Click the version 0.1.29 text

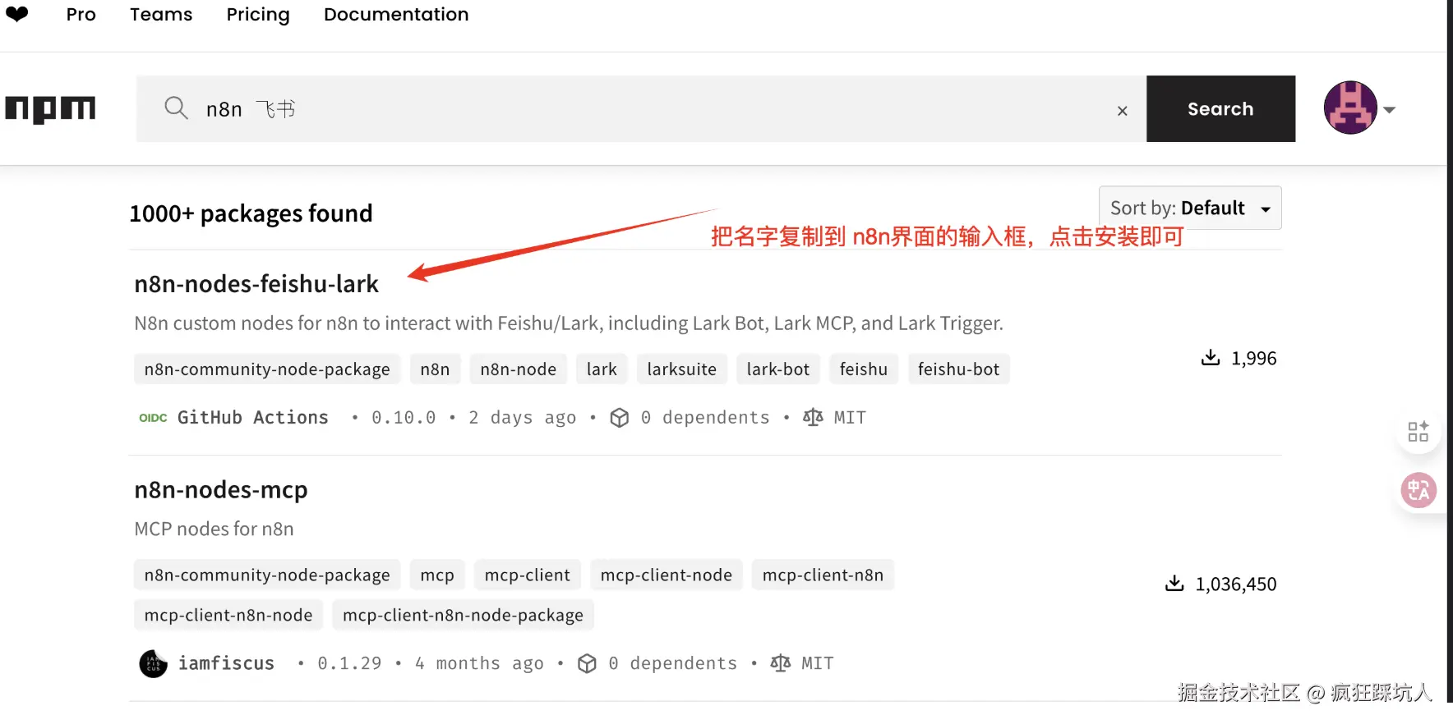click(349, 663)
